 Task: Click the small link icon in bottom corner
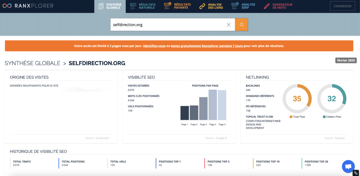(355, 173)
